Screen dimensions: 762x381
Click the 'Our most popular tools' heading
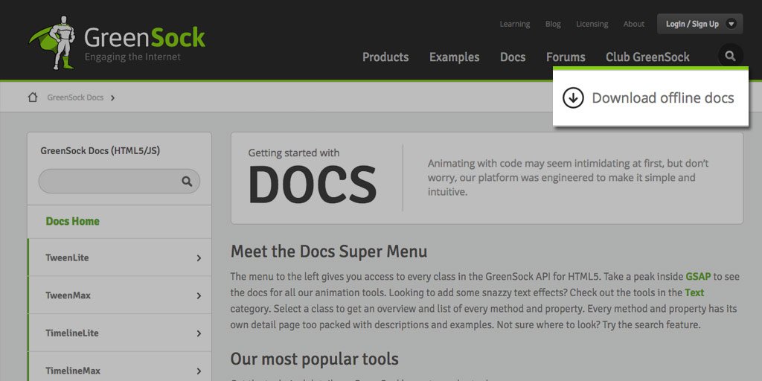pos(315,359)
